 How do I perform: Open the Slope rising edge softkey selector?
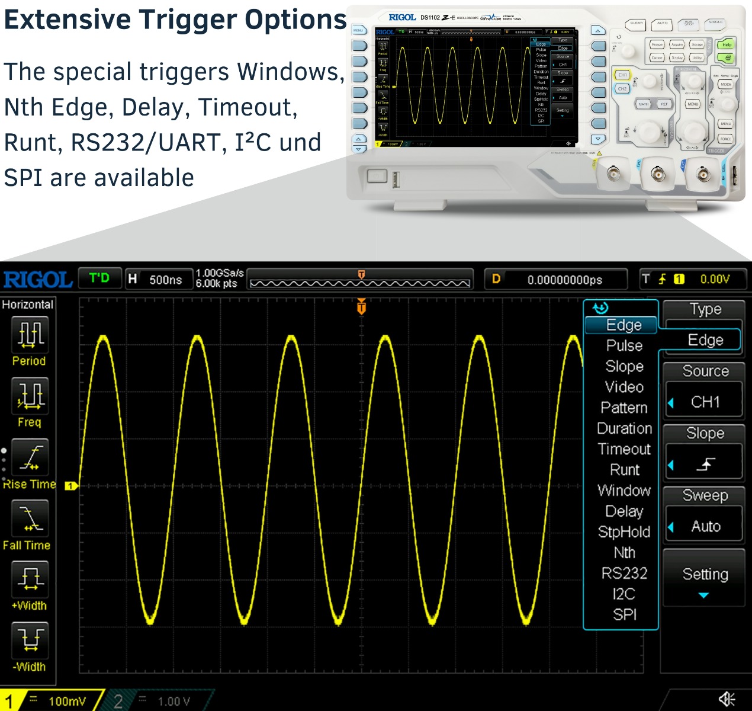pos(703,453)
